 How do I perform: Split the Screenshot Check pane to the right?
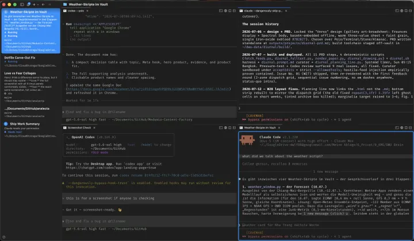[229, 128]
